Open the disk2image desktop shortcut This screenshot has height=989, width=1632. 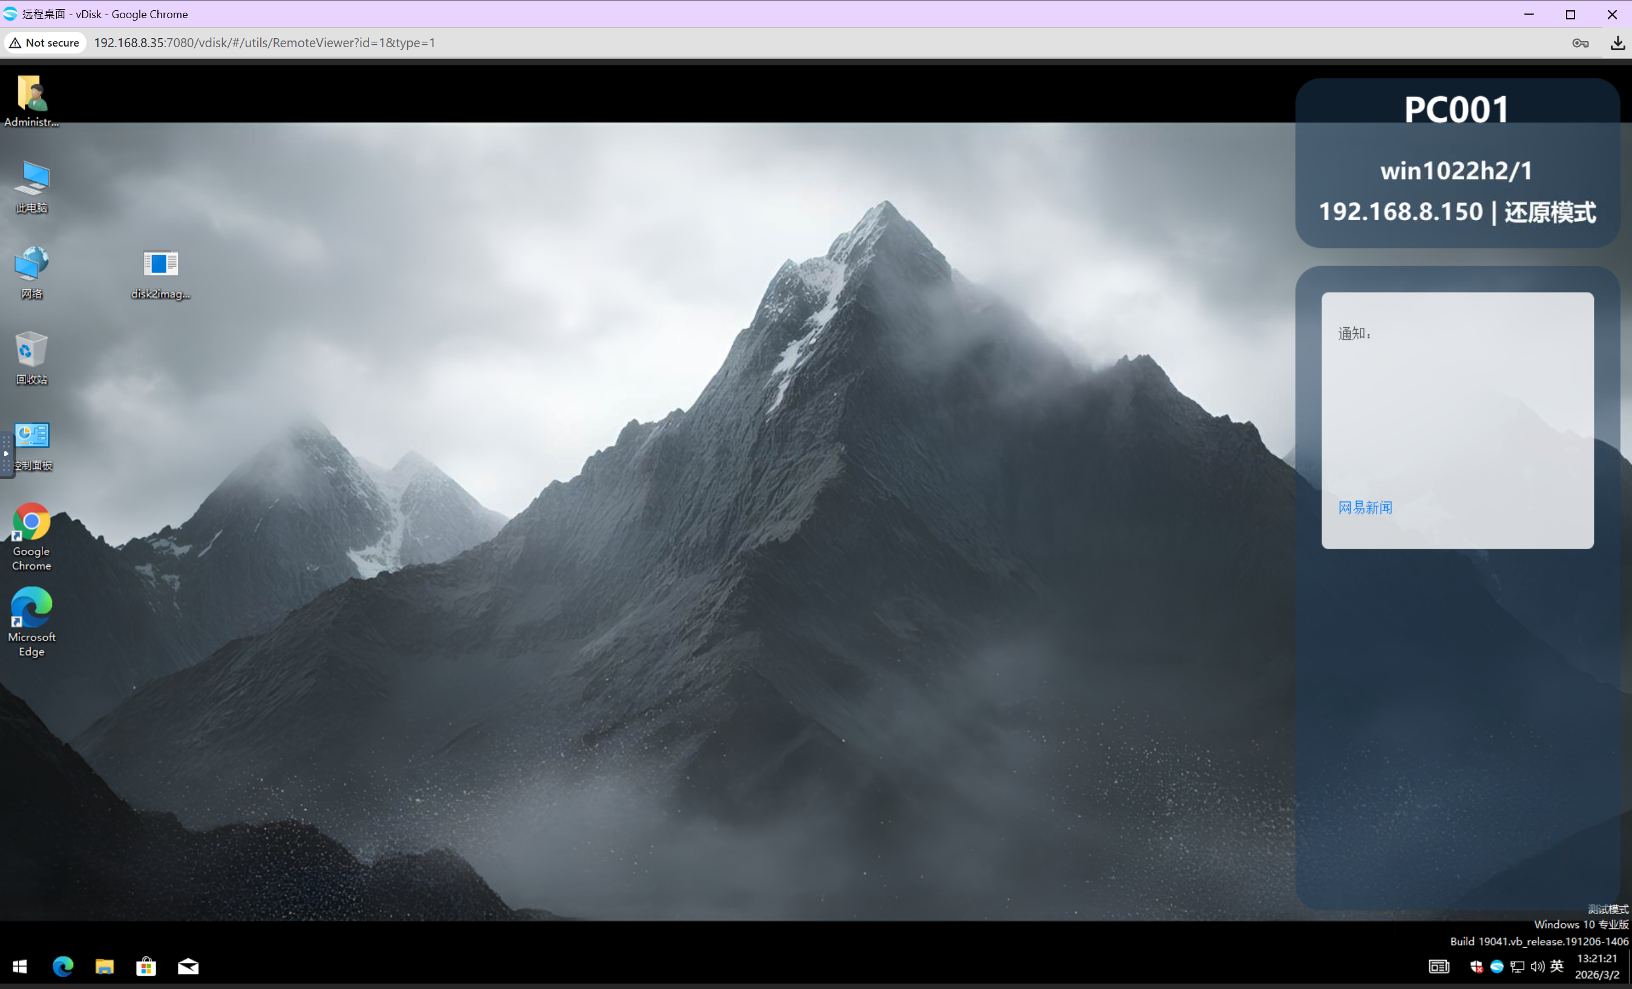[160, 264]
